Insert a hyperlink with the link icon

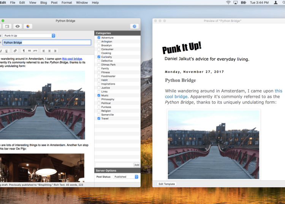[15, 51]
